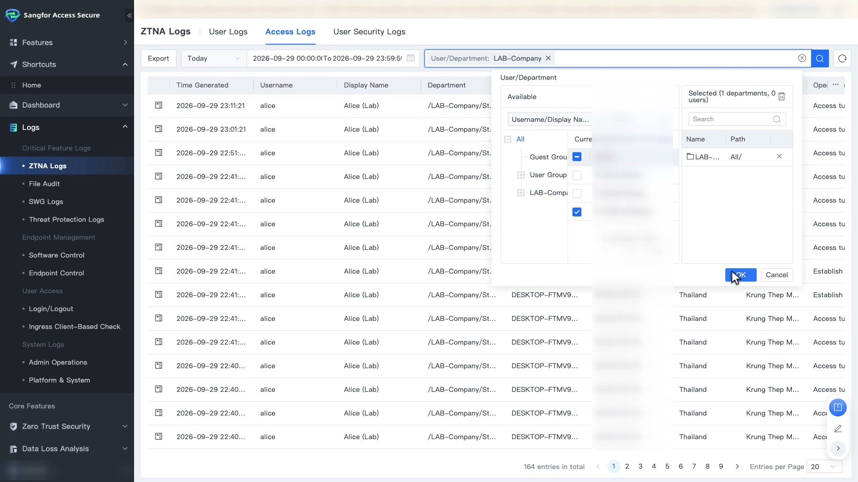858x482 pixels.
Task: Cancel the User/Department dialog
Action: 777,275
